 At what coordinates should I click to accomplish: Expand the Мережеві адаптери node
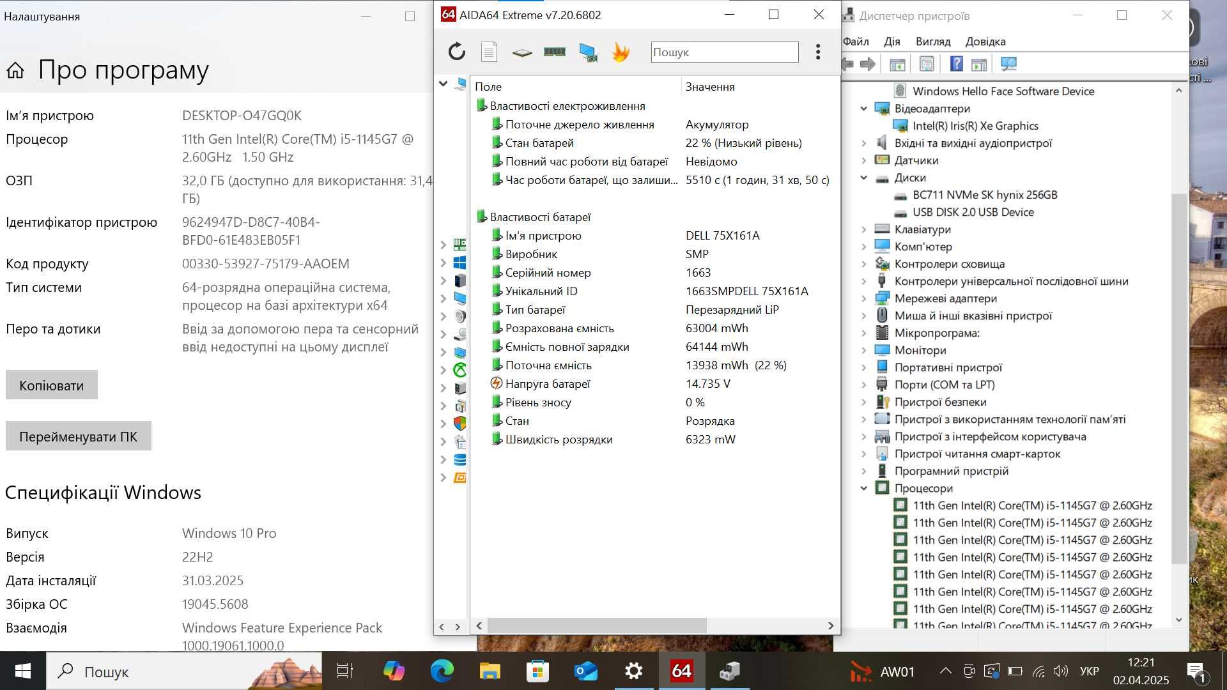pyautogui.click(x=864, y=298)
